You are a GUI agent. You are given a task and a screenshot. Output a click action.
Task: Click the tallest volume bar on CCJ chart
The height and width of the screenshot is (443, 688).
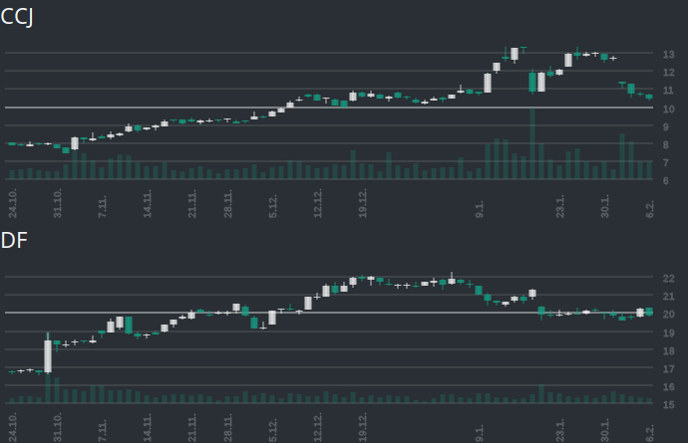(532, 143)
